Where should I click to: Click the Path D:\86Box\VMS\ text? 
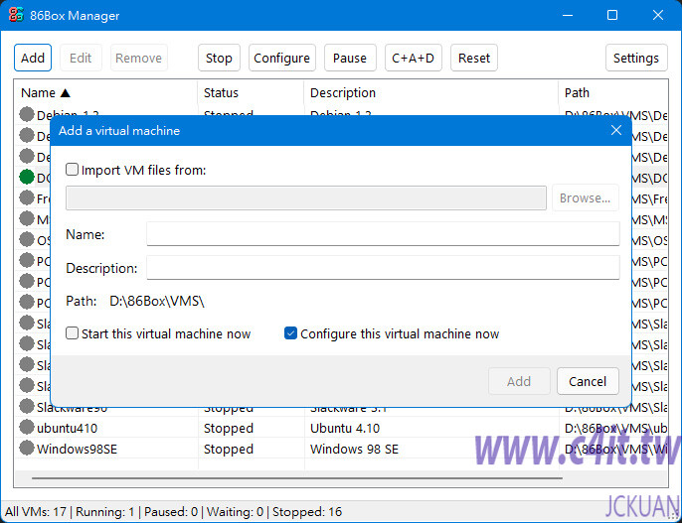pyautogui.click(x=135, y=301)
